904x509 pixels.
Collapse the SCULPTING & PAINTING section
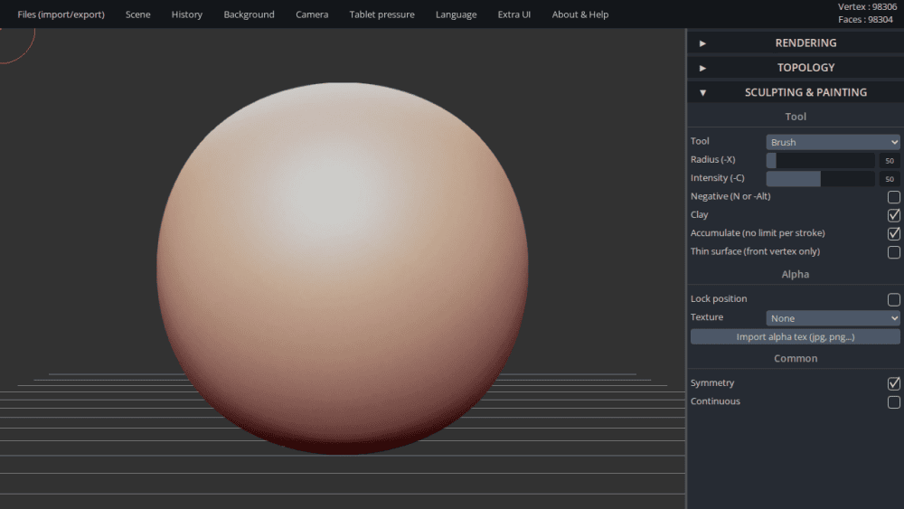pyautogui.click(x=796, y=92)
